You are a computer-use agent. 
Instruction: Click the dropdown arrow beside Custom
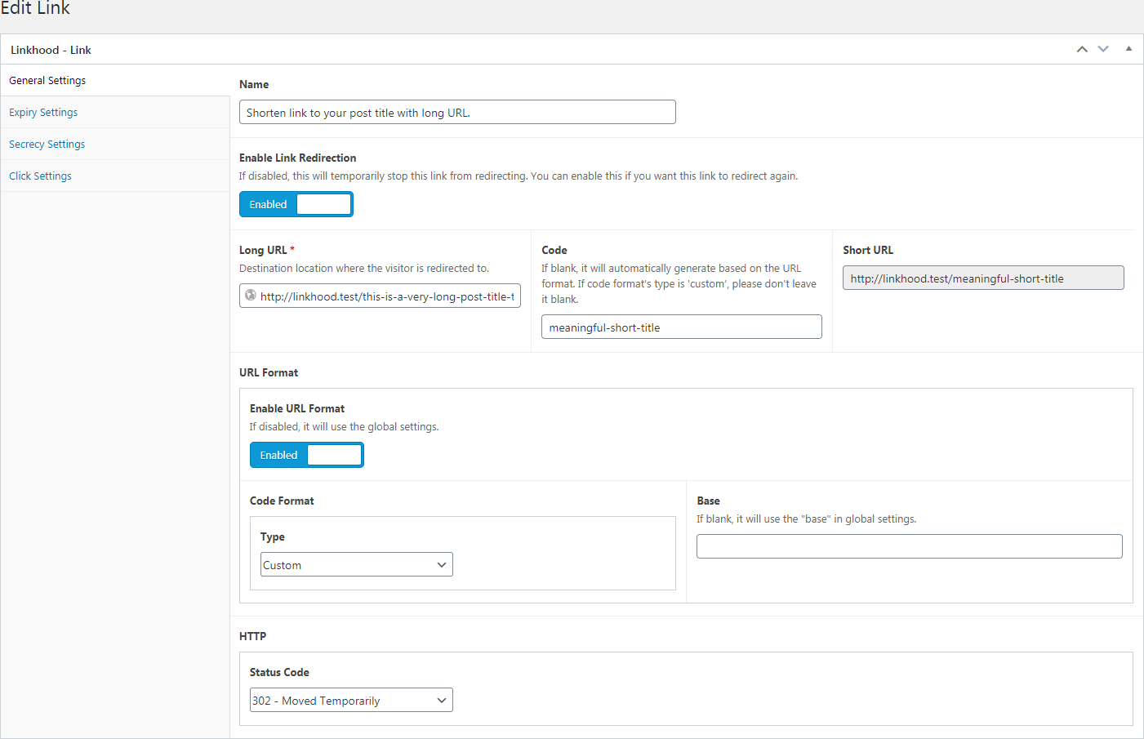pos(442,564)
